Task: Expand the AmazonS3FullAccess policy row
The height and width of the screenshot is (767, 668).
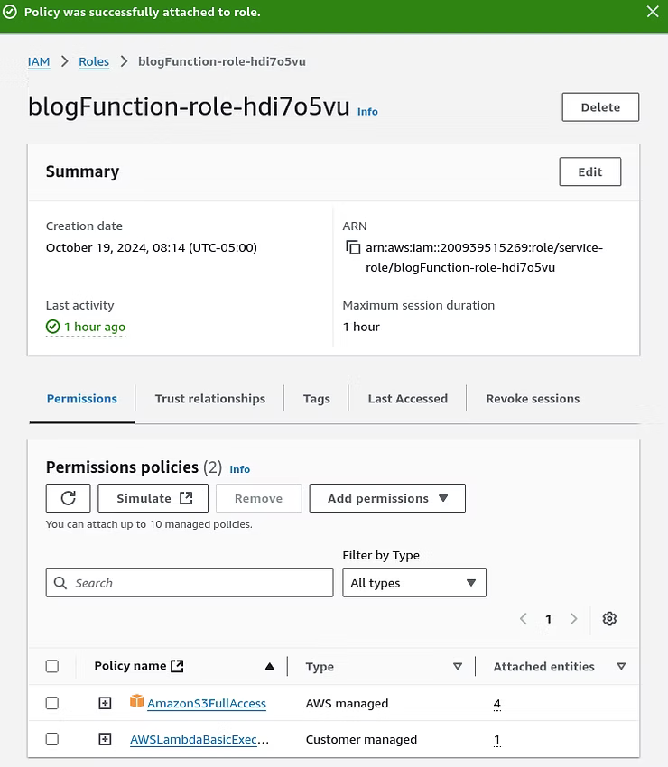Action: 105,703
